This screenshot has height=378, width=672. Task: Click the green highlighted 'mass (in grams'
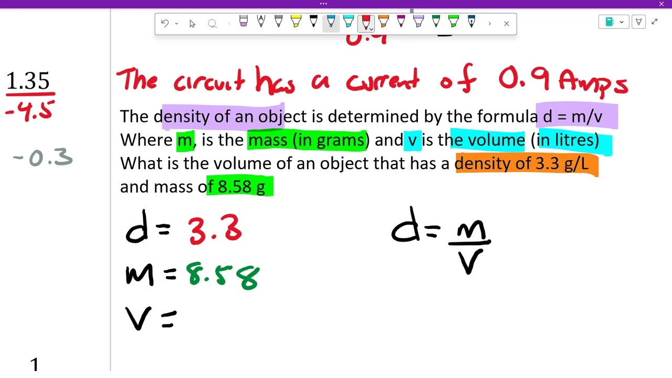tap(307, 140)
